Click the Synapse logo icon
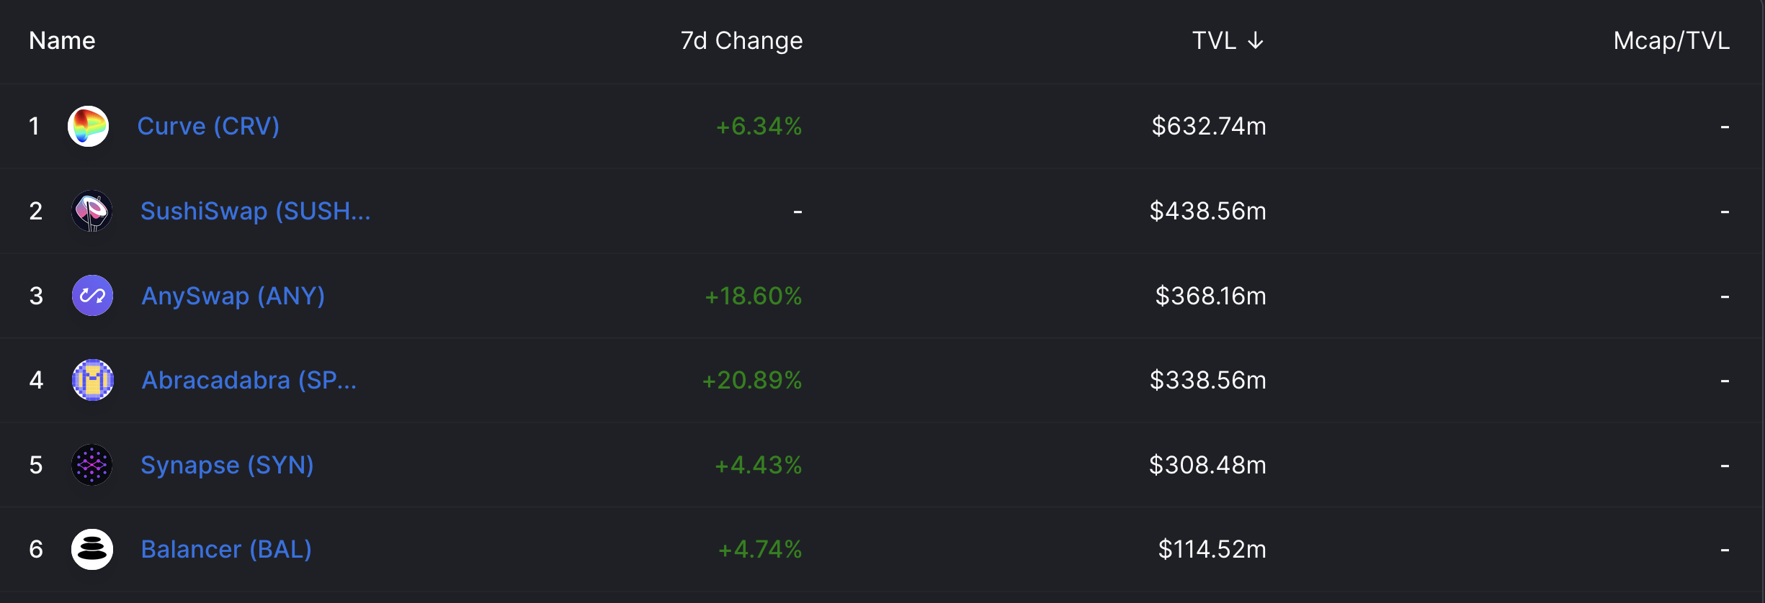 92,465
